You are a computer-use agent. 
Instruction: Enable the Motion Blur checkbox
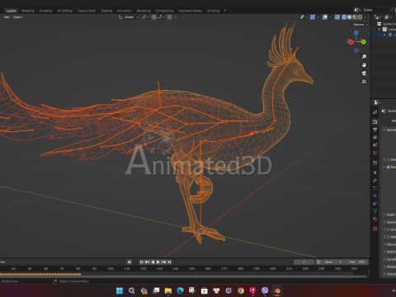tap(388, 237)
